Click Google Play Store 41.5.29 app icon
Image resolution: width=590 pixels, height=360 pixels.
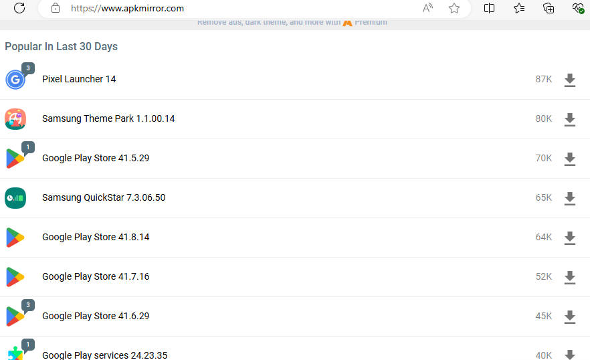coord(15,159)
